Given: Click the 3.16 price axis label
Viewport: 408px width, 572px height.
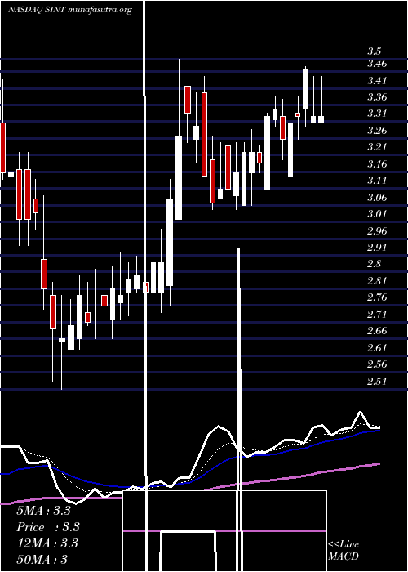Looking at the screenshot, I should pos(377,163).
